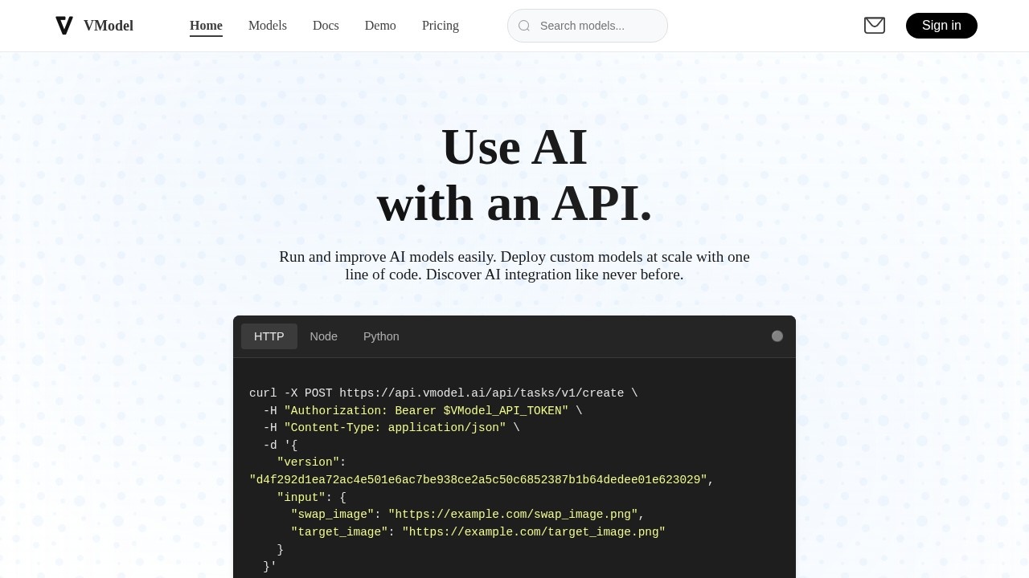
Task: Switch to the Node tab
Action: [323, 336]
